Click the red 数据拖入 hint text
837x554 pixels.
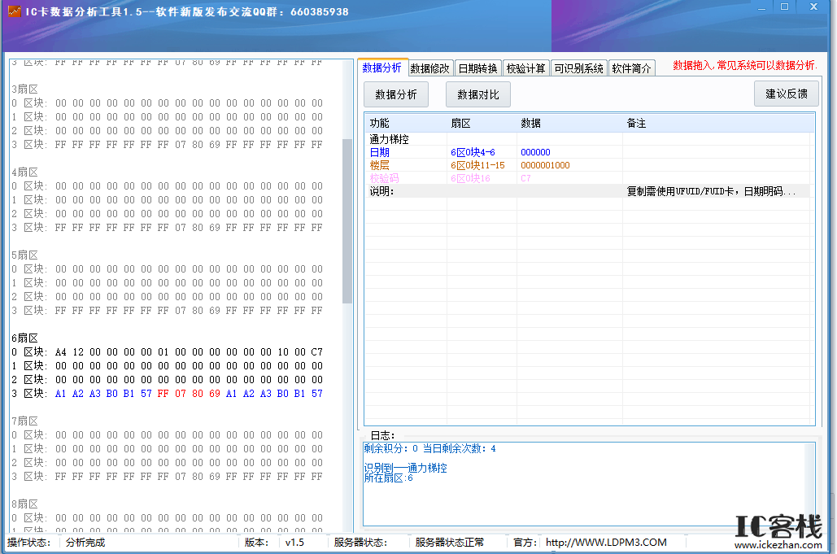(744, 66)
